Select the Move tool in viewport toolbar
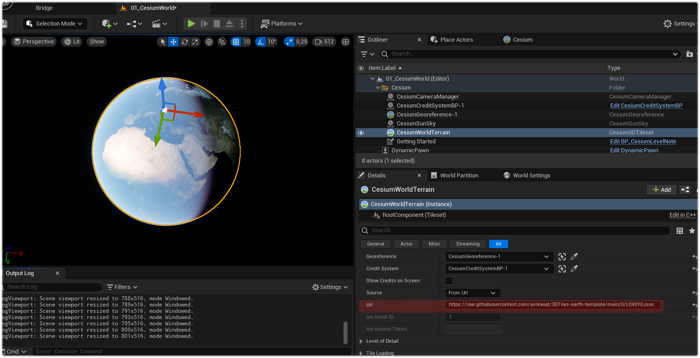 tap(173, 41)
